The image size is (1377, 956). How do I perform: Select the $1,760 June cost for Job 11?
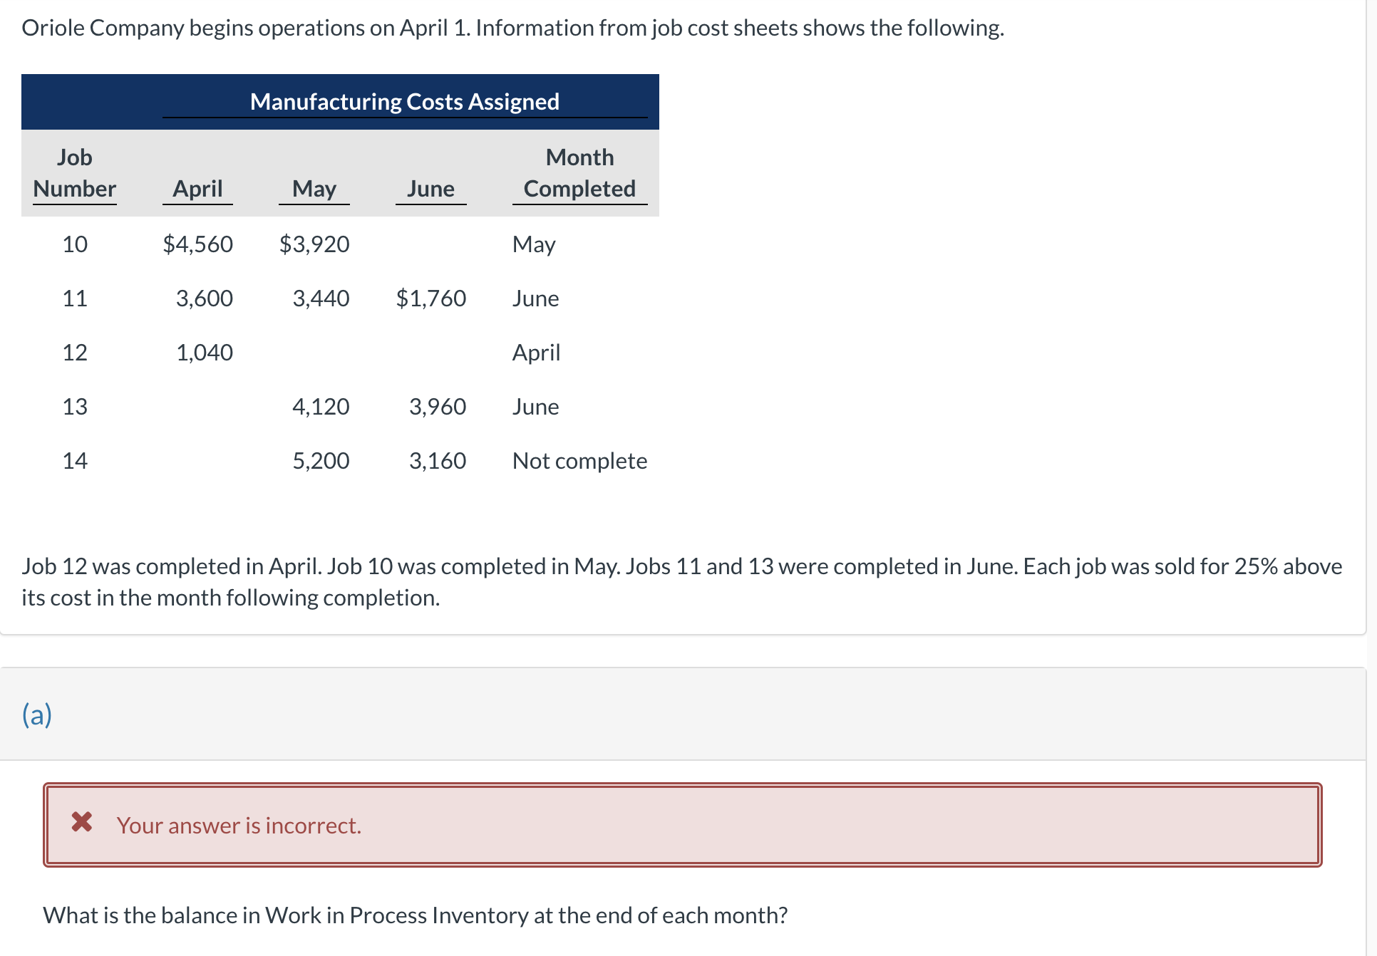coord(430,298)
